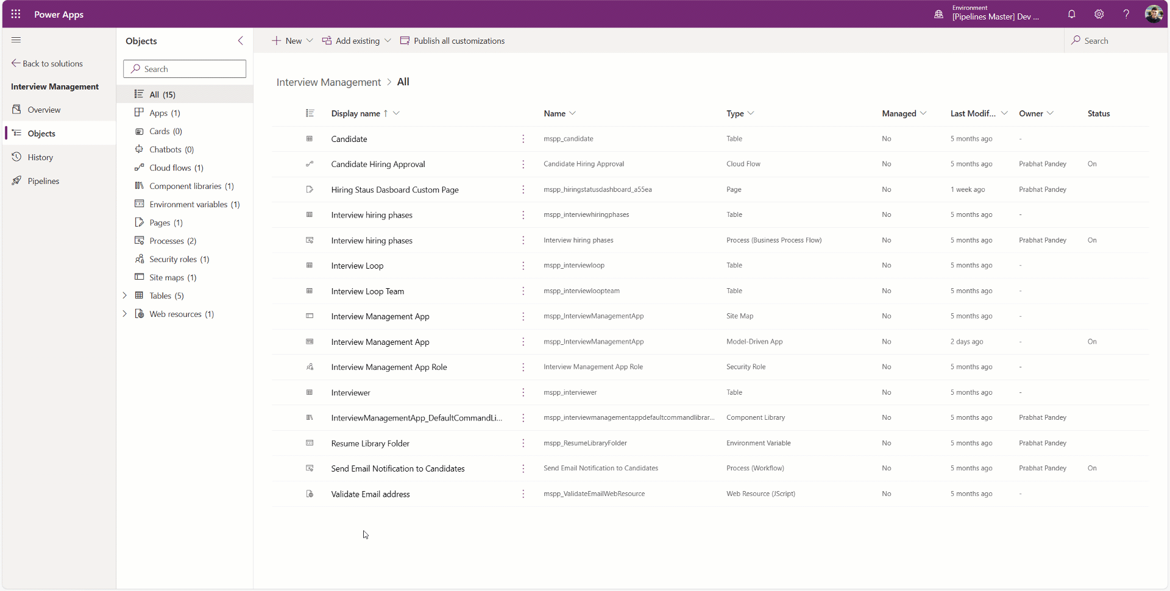Open the Help question mark menu
The height and width of the screenshot is (591, 1170).
click(x=1126, y=14)
